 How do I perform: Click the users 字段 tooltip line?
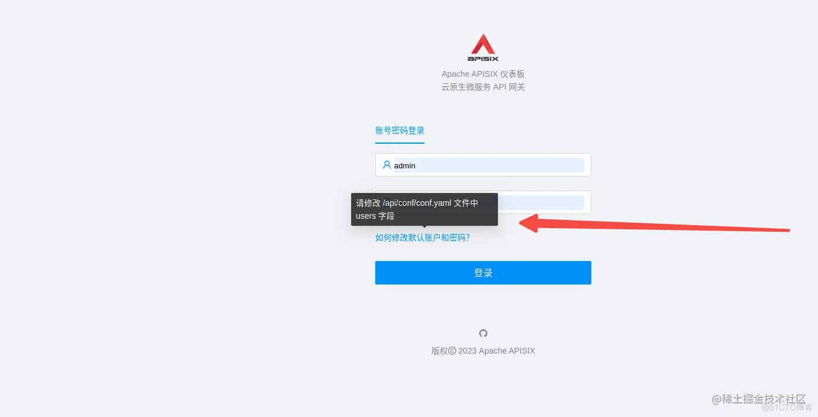click(x=375, y=216)
